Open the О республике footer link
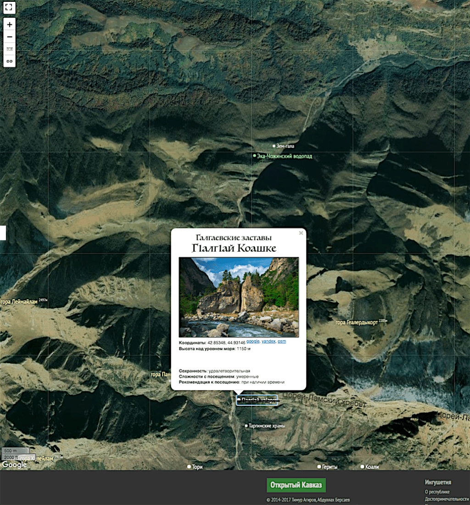This screenshot has height=505, width=470. pos(437,492)
